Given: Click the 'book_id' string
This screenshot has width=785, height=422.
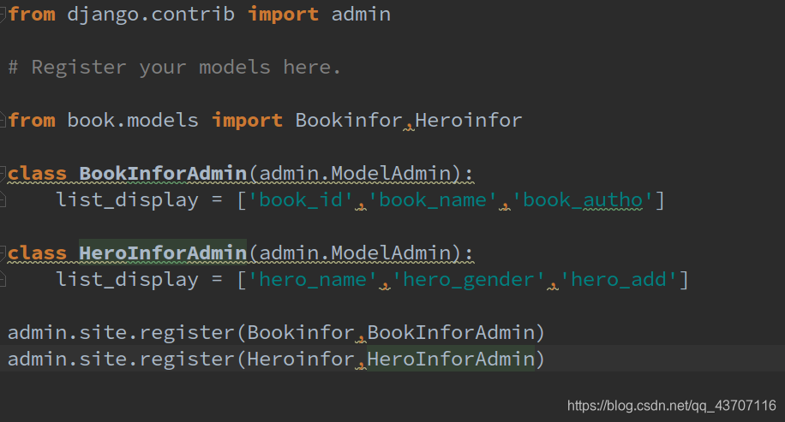Looking at the screenshot, I should point(301,200).
